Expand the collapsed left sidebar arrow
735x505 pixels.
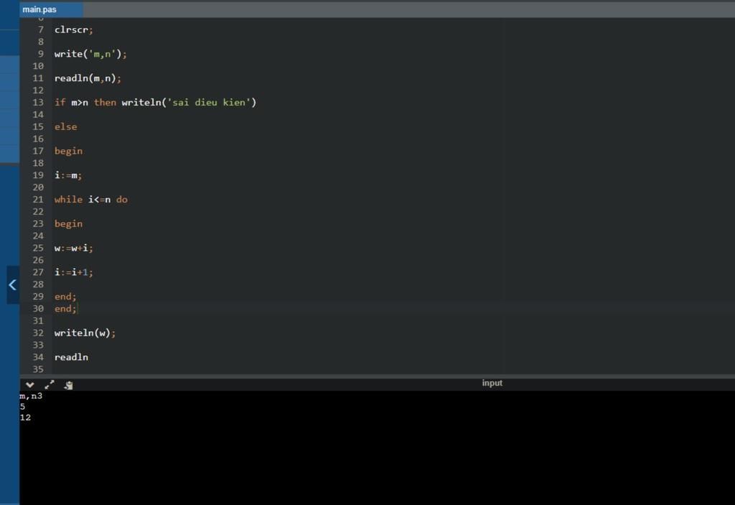point(13,285)
